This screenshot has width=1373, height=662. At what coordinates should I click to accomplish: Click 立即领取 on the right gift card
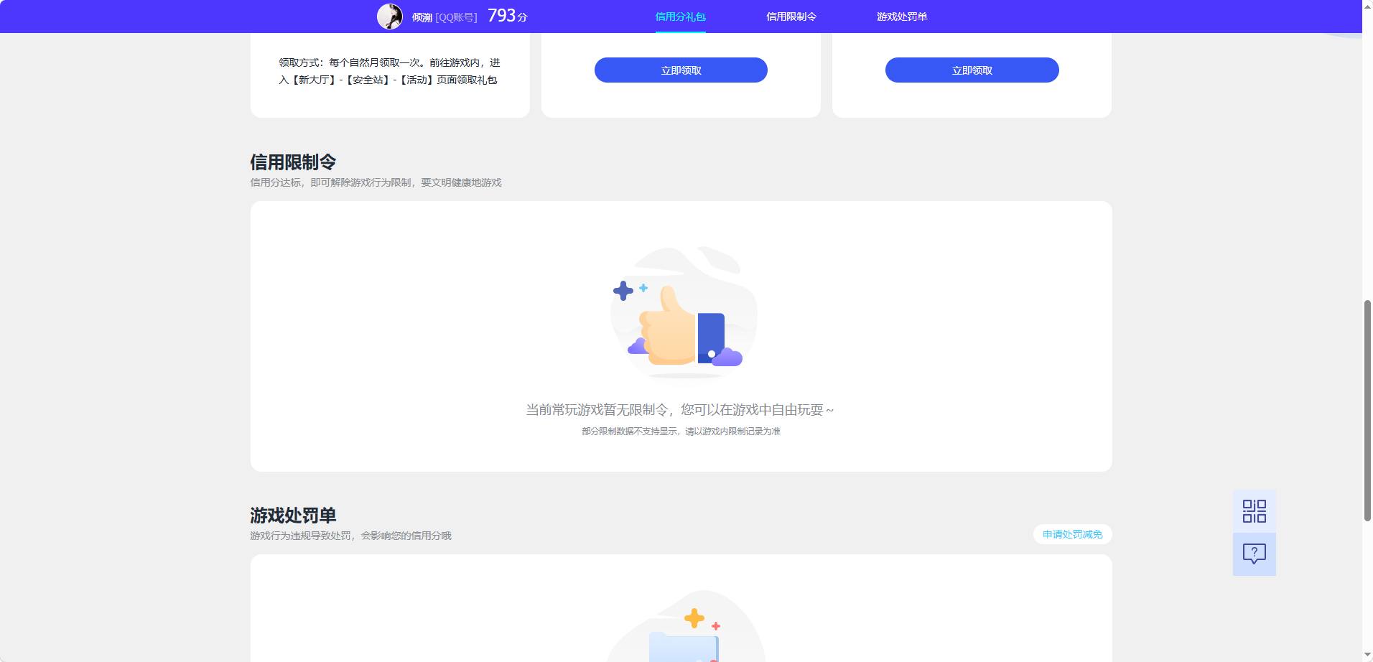(972, 70)
